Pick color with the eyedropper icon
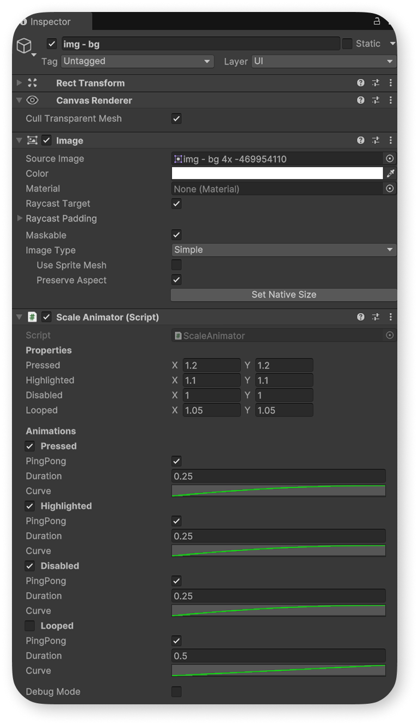Screen dimensions: 418x725 (x=390, y=174)
